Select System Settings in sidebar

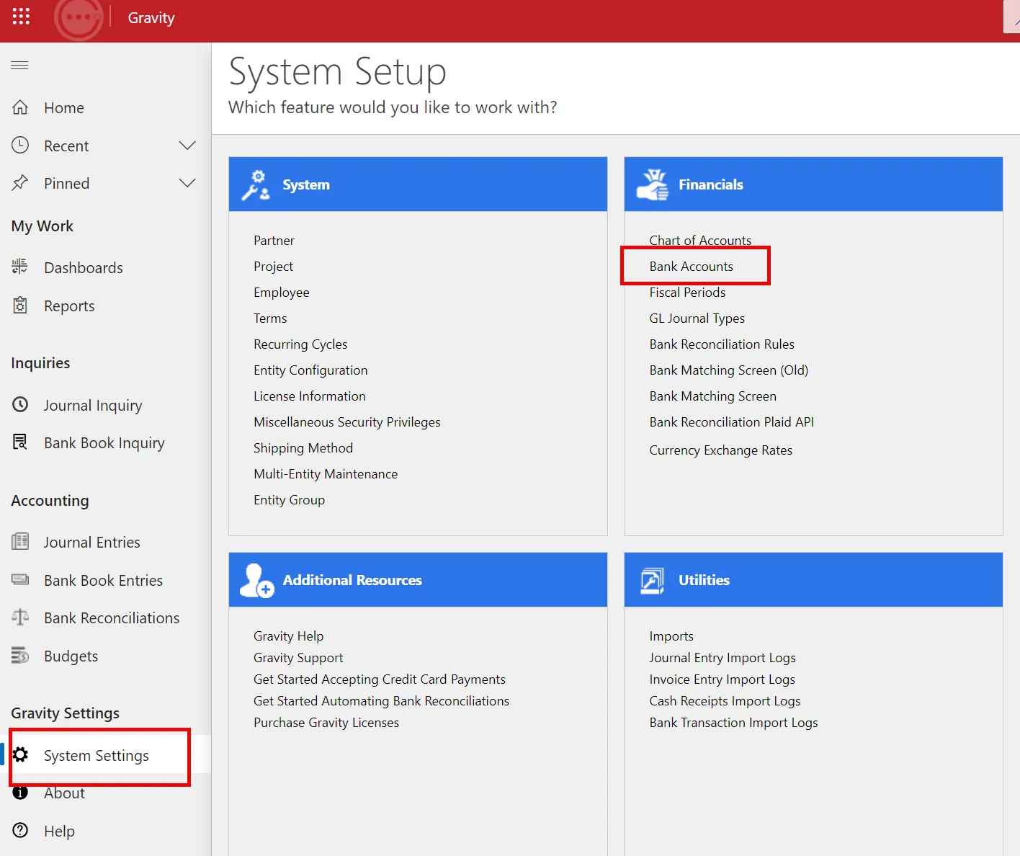[97, 755]
